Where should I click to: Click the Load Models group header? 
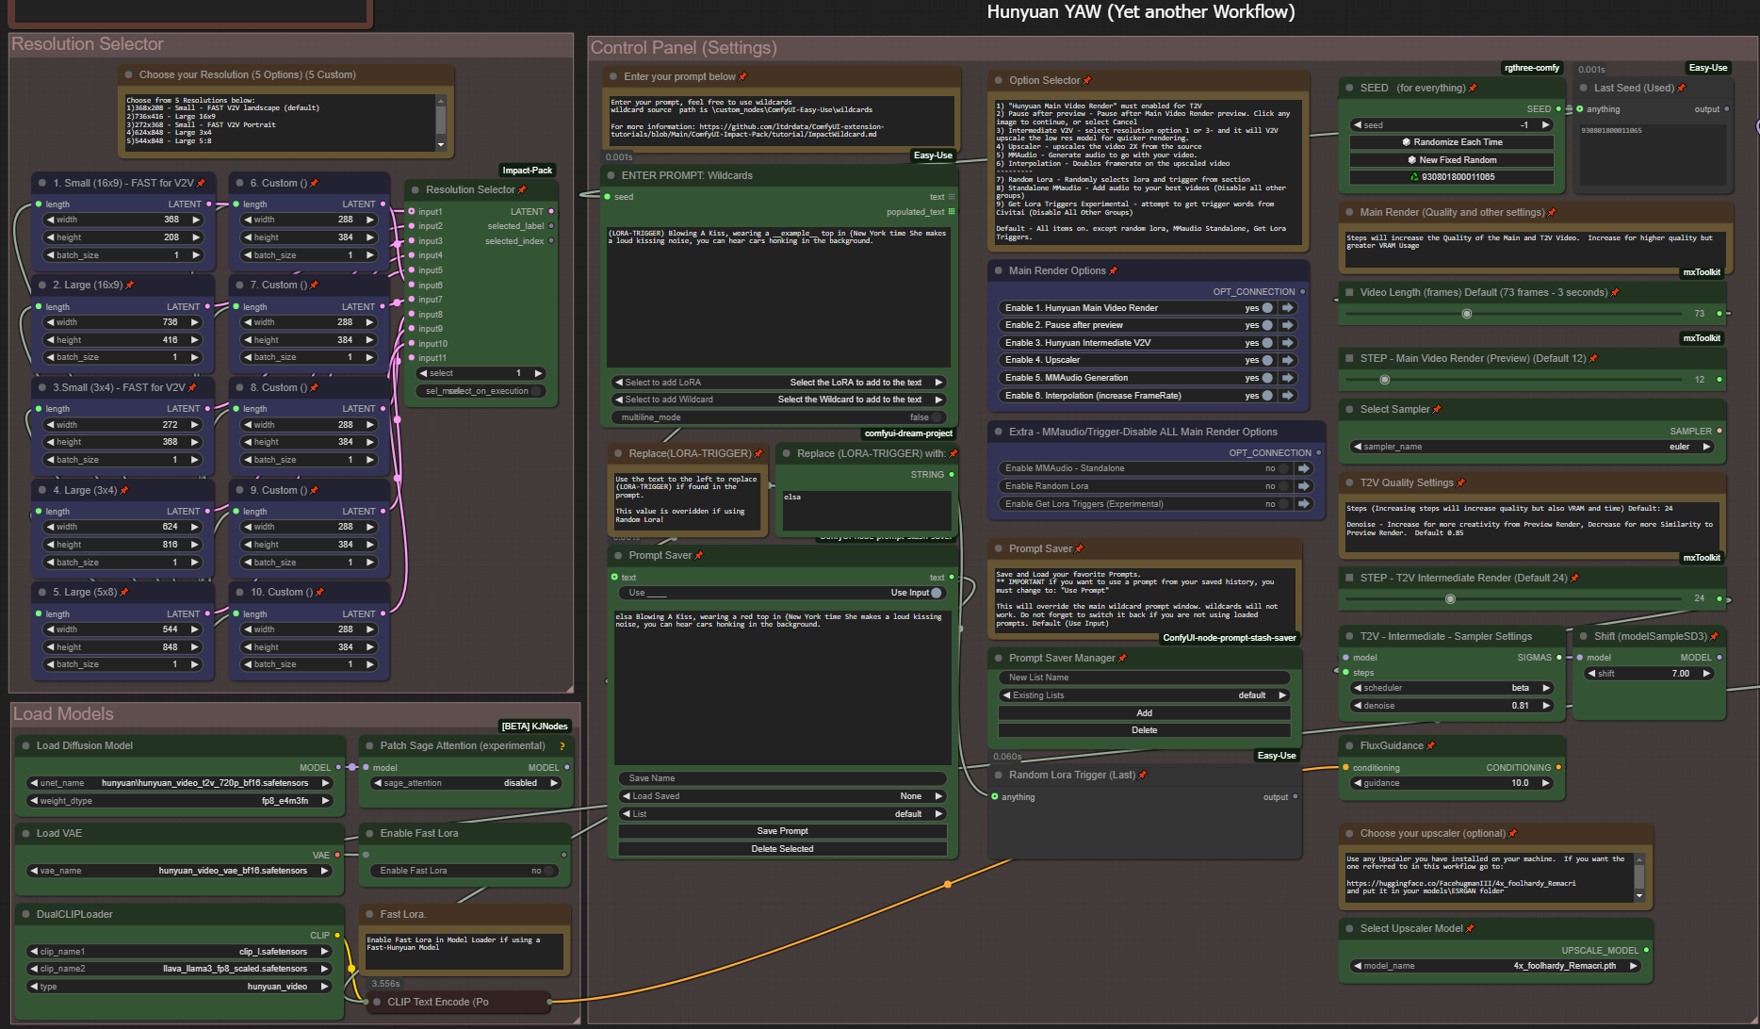(x=63, y=714)
